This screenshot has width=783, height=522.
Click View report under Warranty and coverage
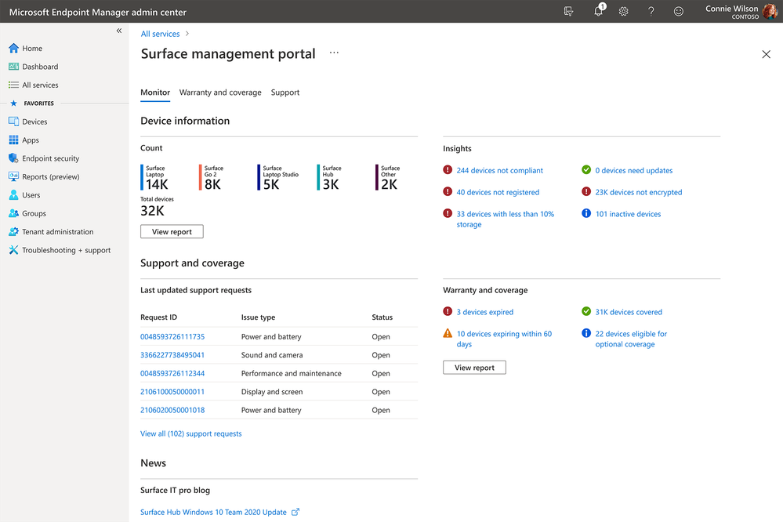coord(474,367)
